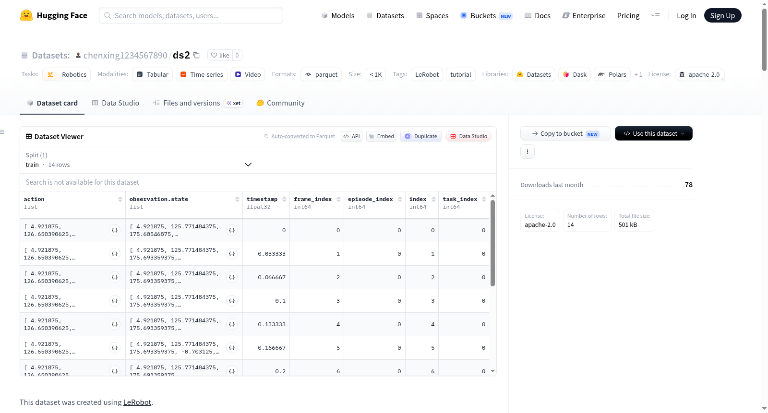Filter by the Time-series modality tag
This screenshot has height=413, width=768.
[x=202, y=74]
